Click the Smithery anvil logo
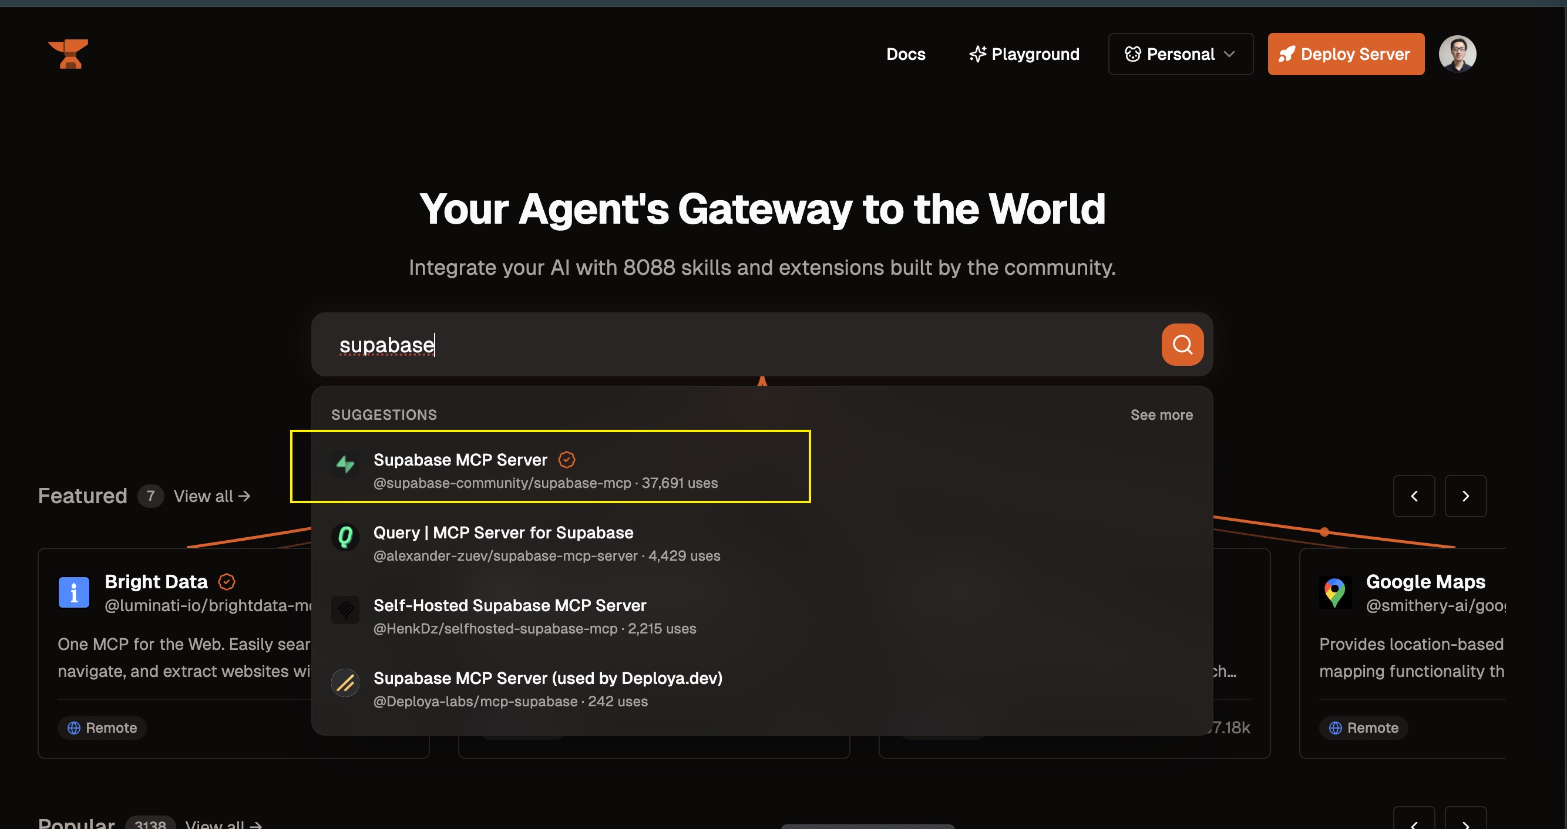This screenshot has height=829, width=1567. tap(68, 53)
